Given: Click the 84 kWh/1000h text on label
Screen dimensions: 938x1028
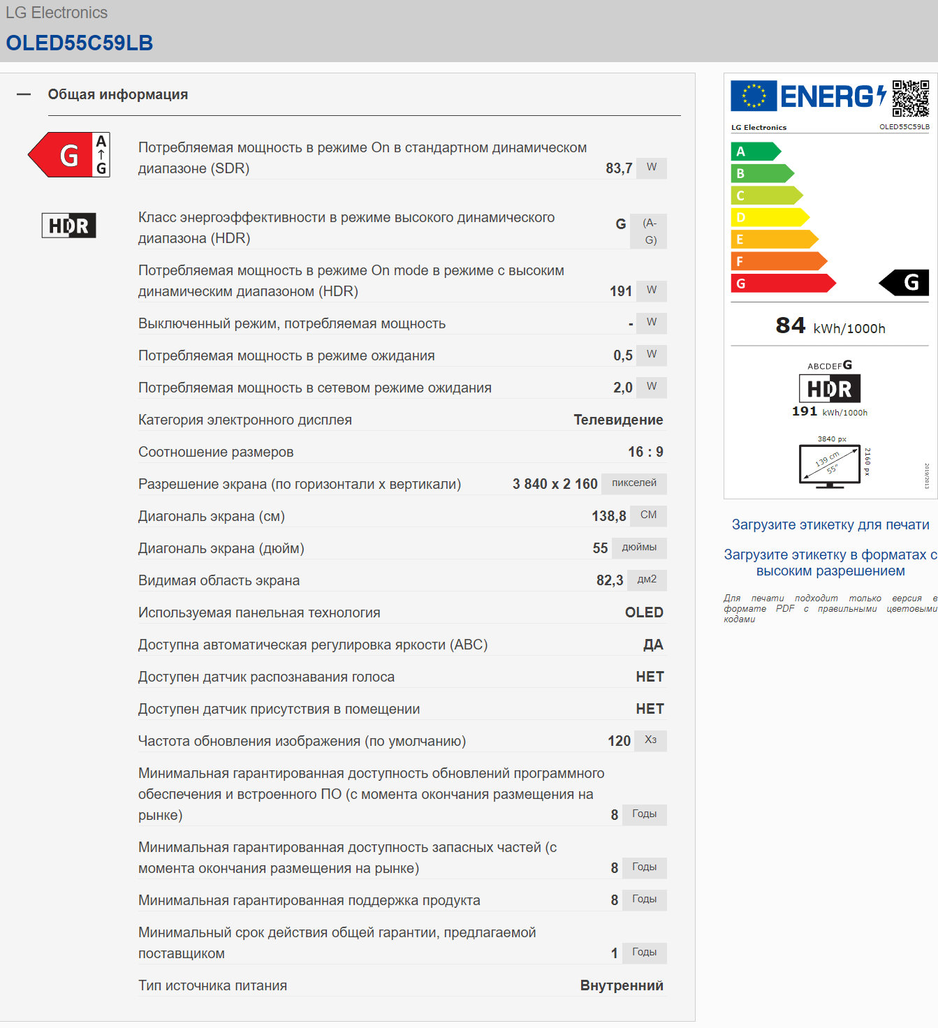Looking at the screenshot, I should pyautogui.click(x=830, y=326).
